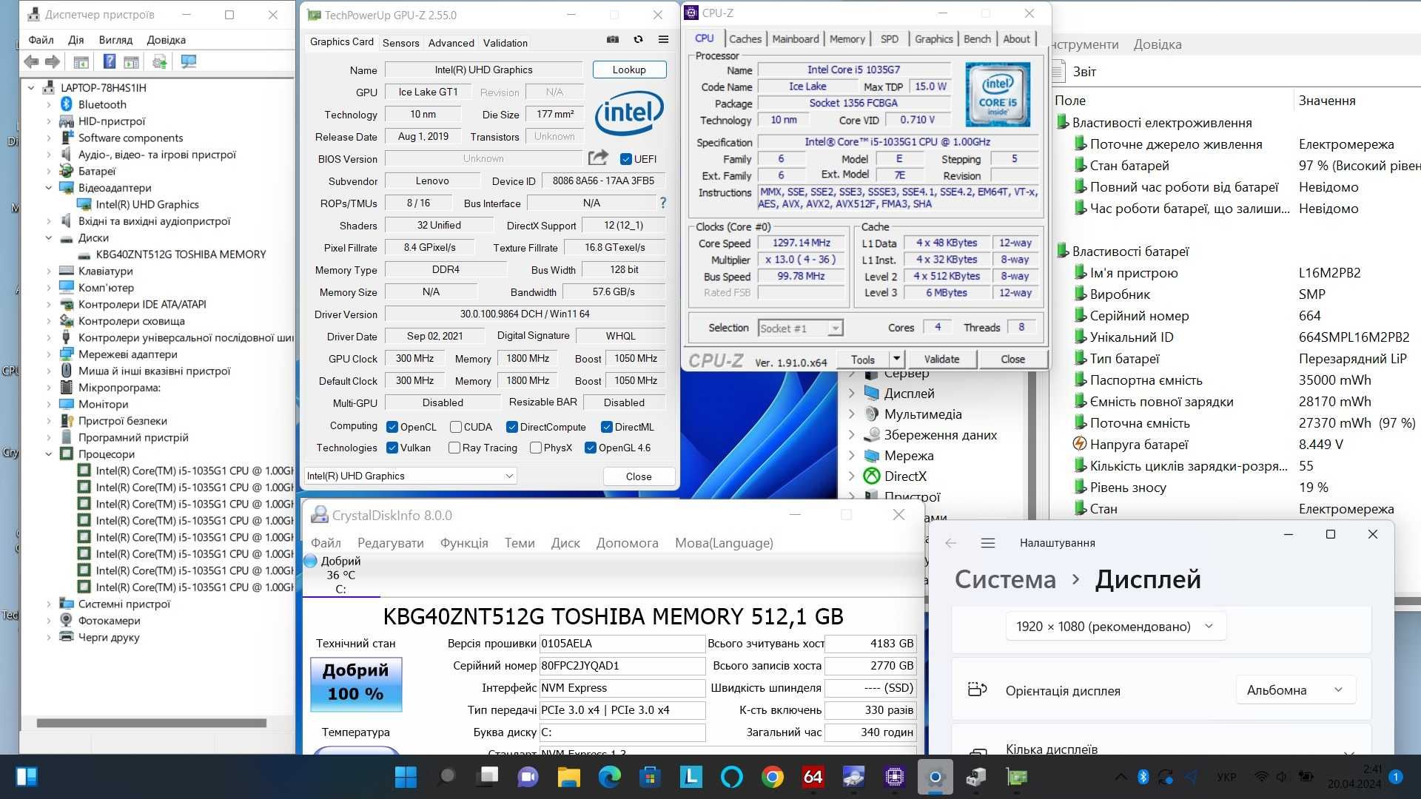The width and height of the screenshot is (1421, 799).
Task: Open the Mainboard tab in CPU-Z
Action: 795,39
